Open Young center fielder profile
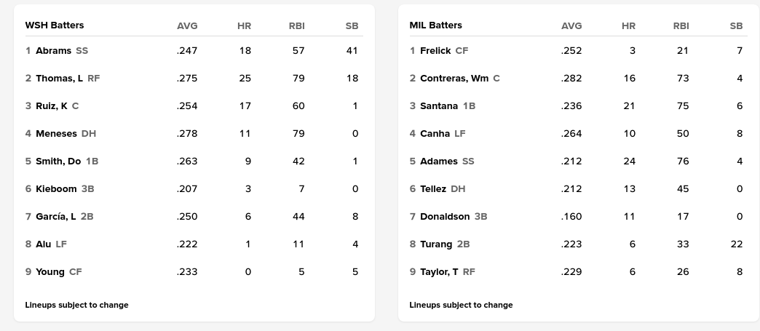The image size is (760, 331). [50, 272]
